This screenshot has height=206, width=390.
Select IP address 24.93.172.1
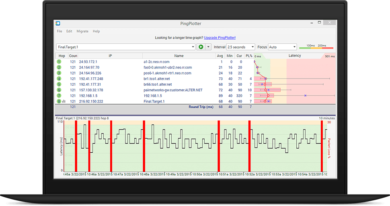[88, 62]
